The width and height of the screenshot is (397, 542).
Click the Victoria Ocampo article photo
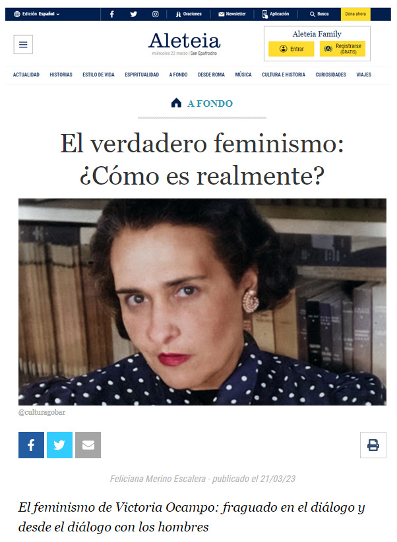202,302
